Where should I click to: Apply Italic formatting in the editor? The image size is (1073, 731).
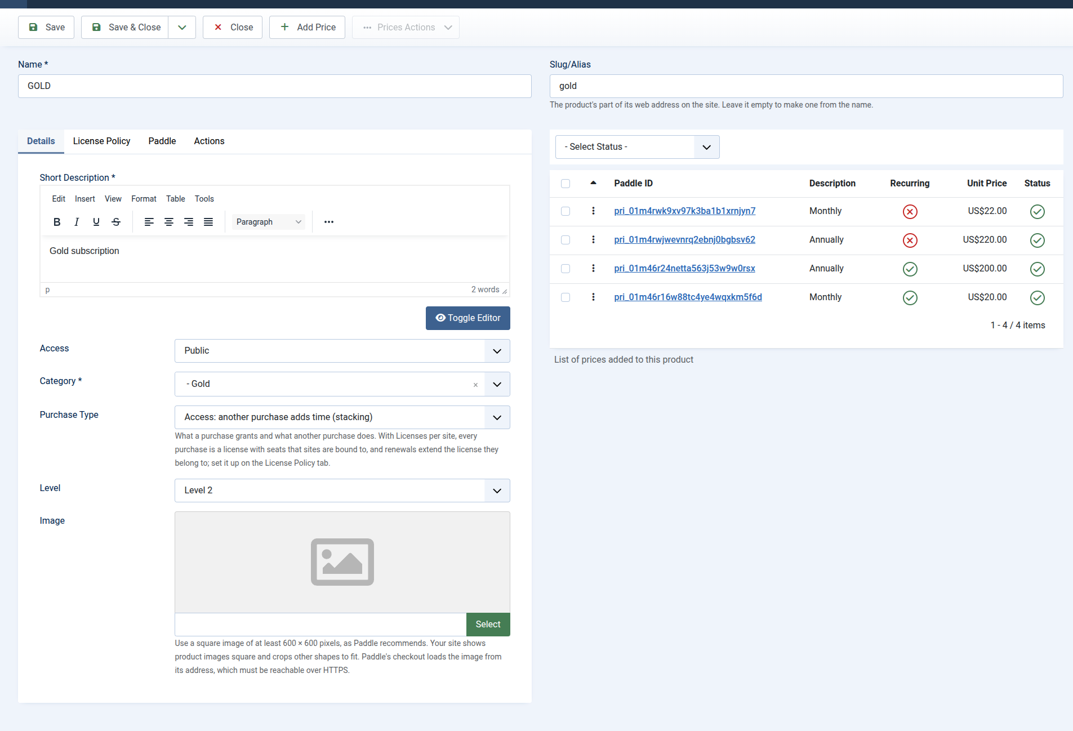77,222
